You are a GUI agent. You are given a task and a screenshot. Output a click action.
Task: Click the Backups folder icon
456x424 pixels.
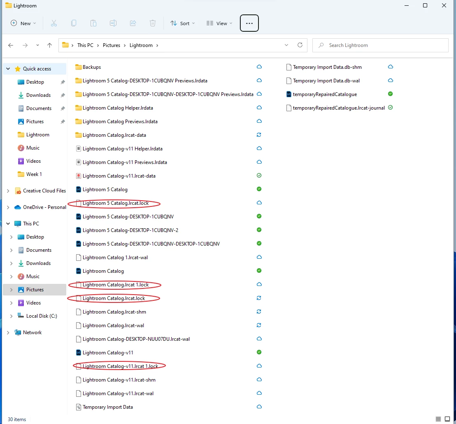78,67
